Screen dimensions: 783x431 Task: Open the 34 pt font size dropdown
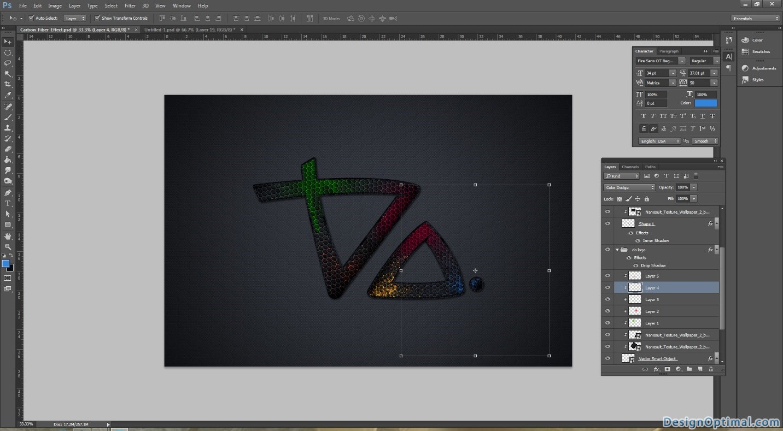point(673,73)
